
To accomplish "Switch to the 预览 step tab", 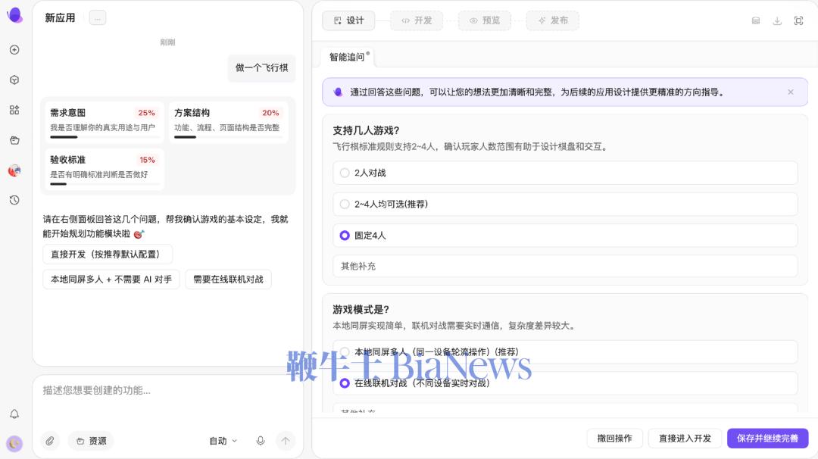I will pyautogui.click(x=485, y=21).
